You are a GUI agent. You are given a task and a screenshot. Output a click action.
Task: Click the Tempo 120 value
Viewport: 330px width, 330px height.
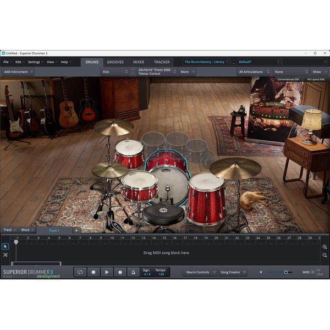tap(161, 274)
